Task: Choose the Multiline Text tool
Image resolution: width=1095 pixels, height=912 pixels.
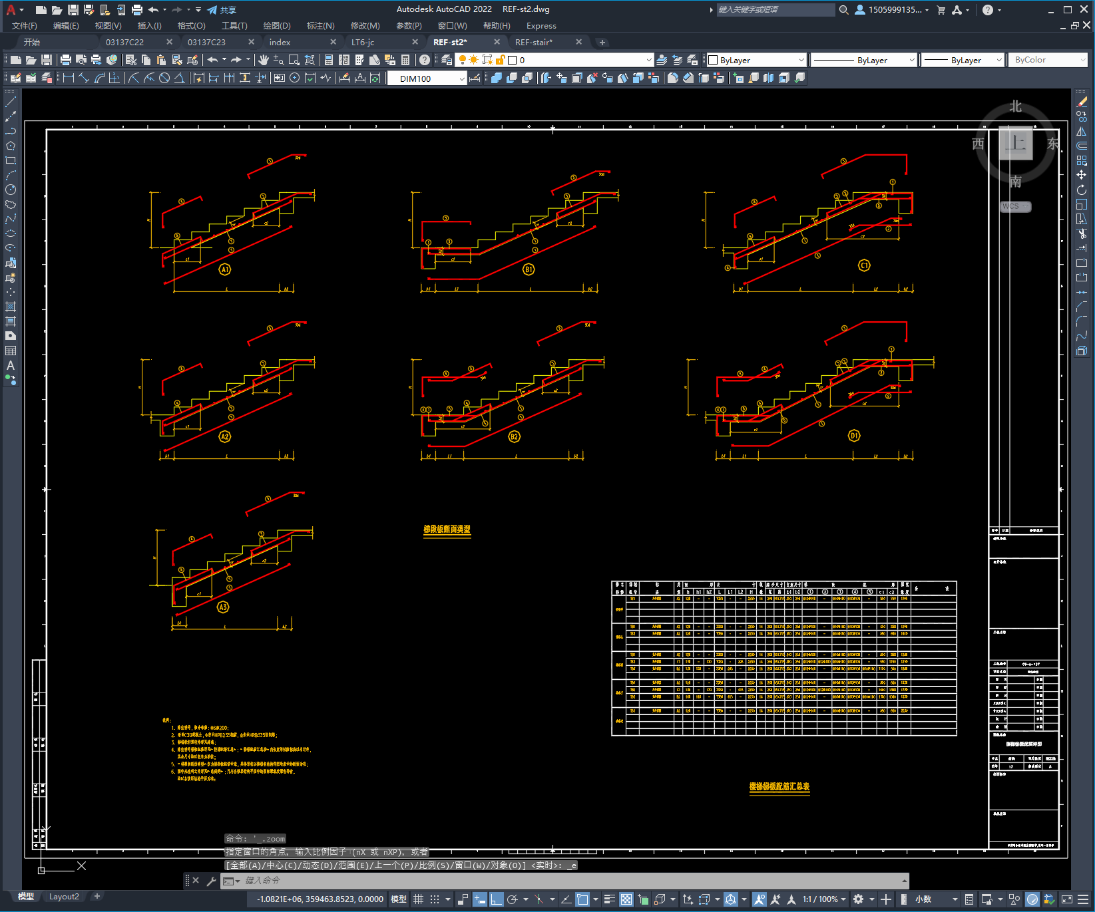Action: [x=11, y=365]
